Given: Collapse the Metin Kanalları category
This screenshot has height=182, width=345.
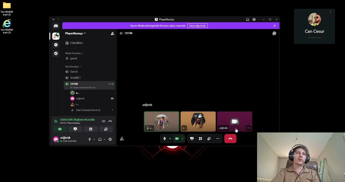Looking at the screenshot, I should pyautogui.click(x=74, y=53).
